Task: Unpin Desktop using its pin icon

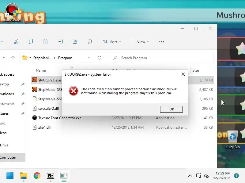Action: point(23,84)
